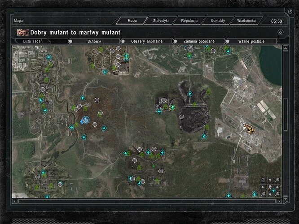The width and height of the screenshot is (299, 224).
Task: Open the Wiadomości tab
Action: click(246, 21)
